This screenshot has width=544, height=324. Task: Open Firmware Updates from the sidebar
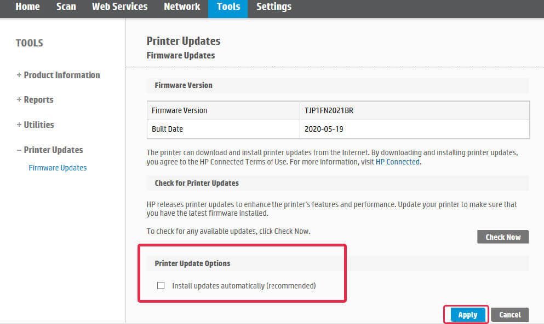coord(58,168)
